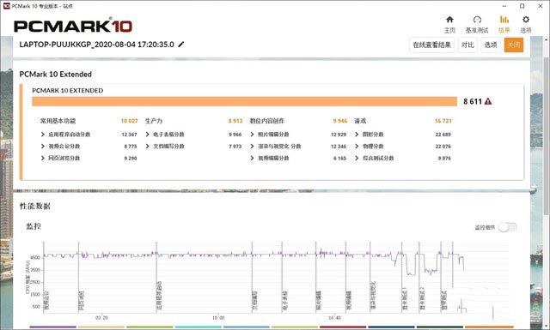Expand 物理分数 row
The height and width of the screenshot is (330, 550).
pyautogui.click(x=357, y=147)
